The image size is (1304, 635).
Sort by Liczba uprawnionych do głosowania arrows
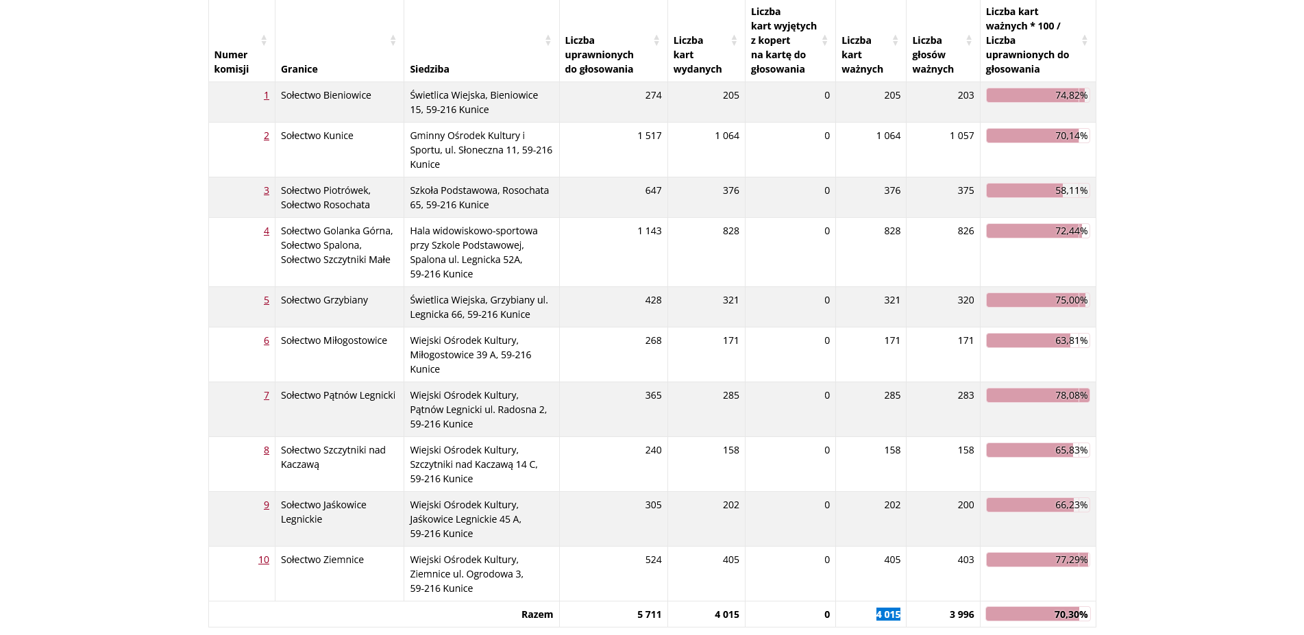coord(656,40)
